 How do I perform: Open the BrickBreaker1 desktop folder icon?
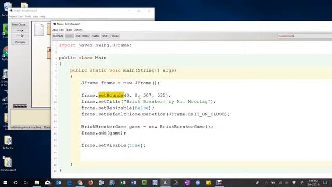[8, 164]
